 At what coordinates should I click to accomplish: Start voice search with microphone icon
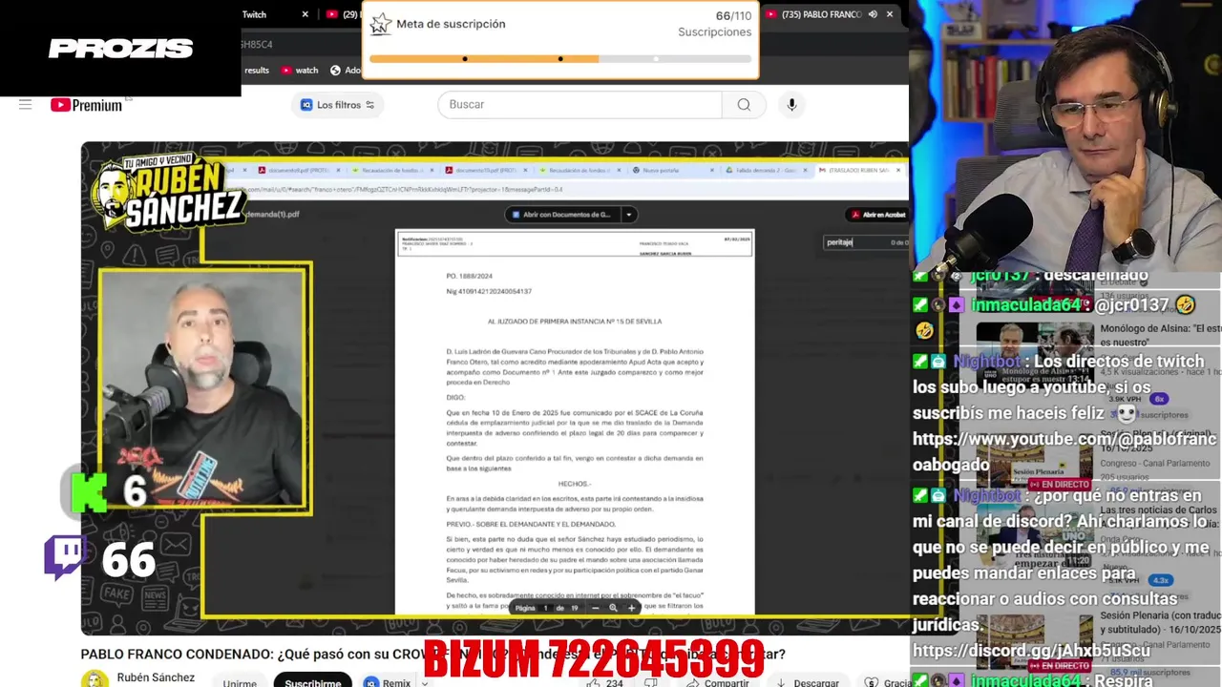pyautogui.click(x=791, y=105)
